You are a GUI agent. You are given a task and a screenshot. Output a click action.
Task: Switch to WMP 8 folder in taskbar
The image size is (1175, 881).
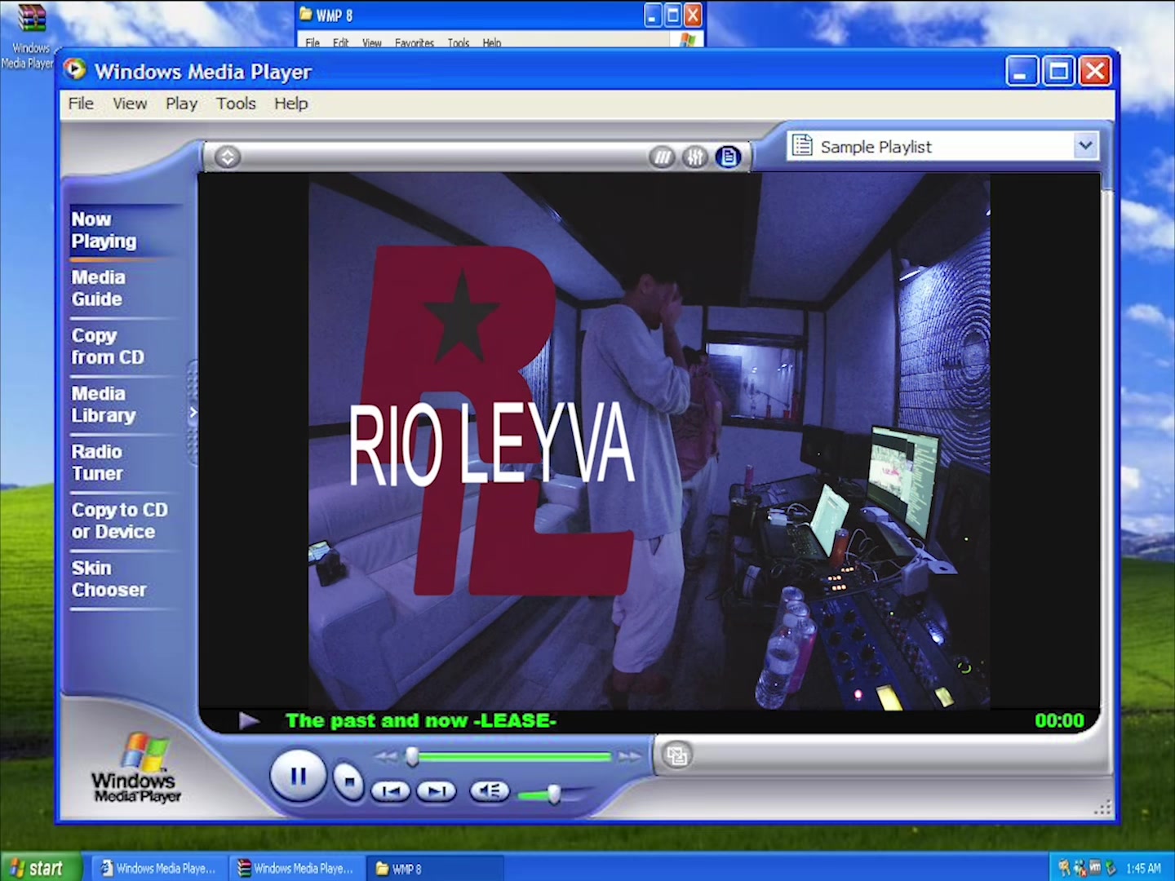click(434, 869)
